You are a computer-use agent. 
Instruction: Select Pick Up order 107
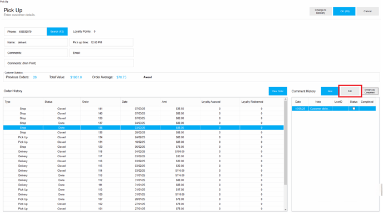coord(144,199)
